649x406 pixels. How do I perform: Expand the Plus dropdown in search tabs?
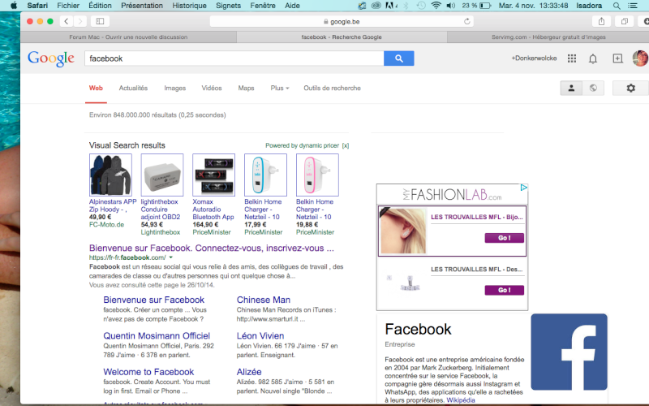pyautogui.click(x=280, y=88)
